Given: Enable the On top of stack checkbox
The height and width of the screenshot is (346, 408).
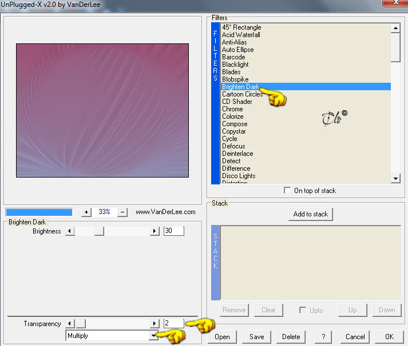Looking at the screenshot, I should click(x=287, y=190).
